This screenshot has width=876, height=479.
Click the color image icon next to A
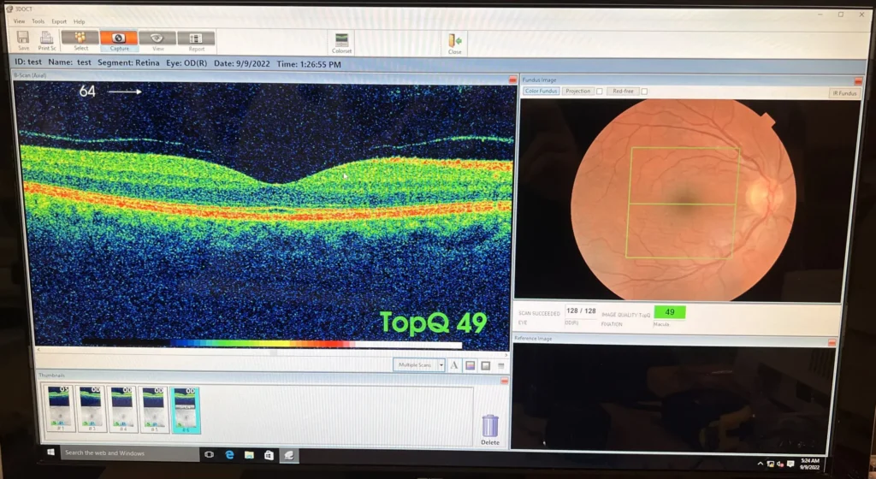click(470, 365)
